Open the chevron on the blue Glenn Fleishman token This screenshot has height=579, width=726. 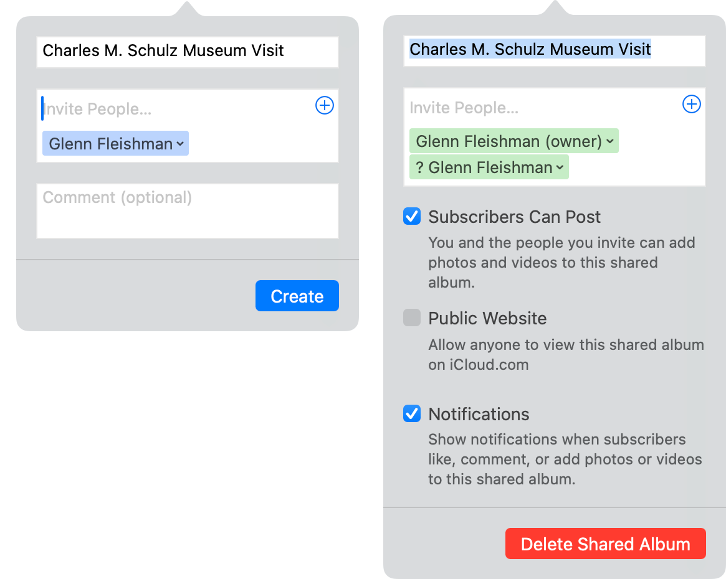coord(180,144)
